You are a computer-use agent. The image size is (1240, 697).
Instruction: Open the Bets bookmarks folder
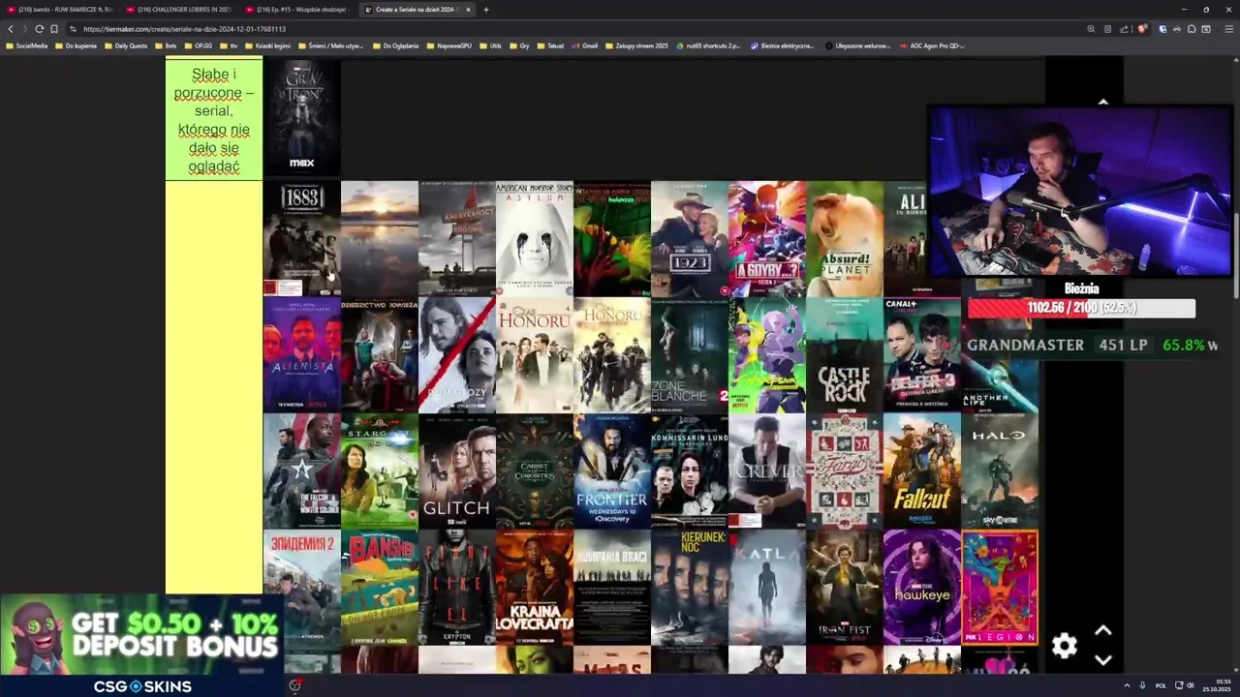[166, 45]
